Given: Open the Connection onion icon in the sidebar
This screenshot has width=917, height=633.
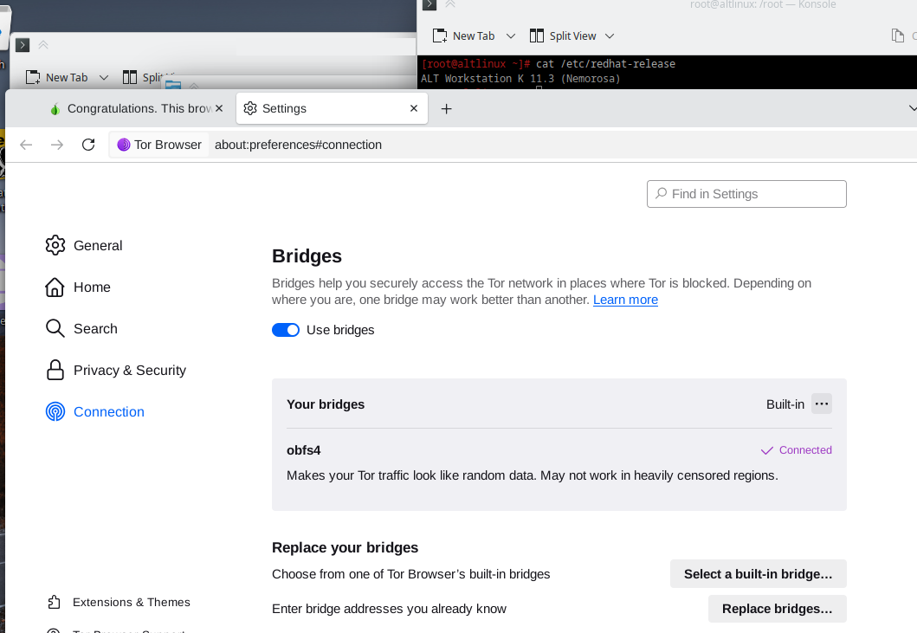Looking at the screenshot, I should click(x=55, y=412).
